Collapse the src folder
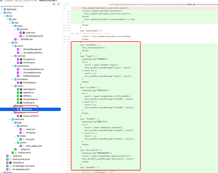The height and width of the screenshot is (173, 218). click(x=4, y=16)
